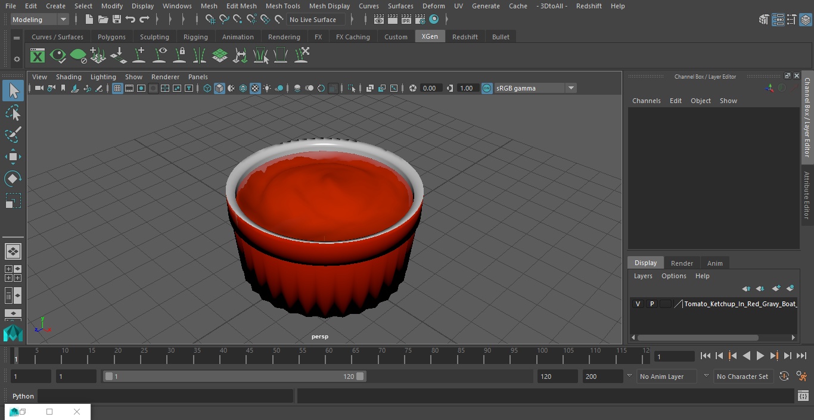Click Python script language toggle
The width and height of the screenshot is (814, 420).
point(23,396)
